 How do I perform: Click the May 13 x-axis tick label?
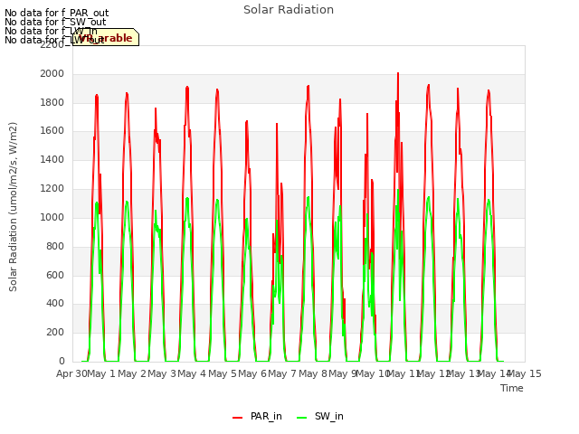[463, 373]
